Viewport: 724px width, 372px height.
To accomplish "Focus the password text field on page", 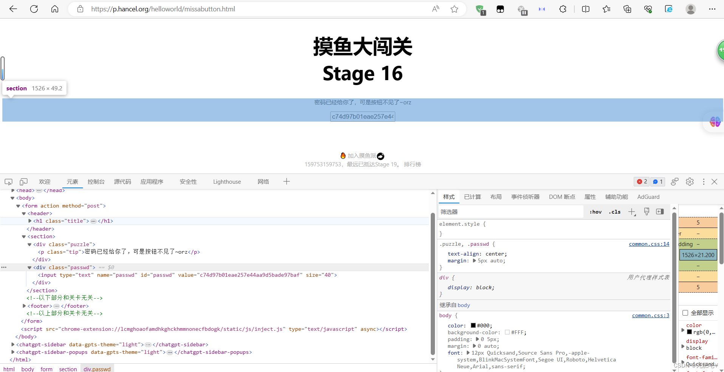I will [363, 116].
